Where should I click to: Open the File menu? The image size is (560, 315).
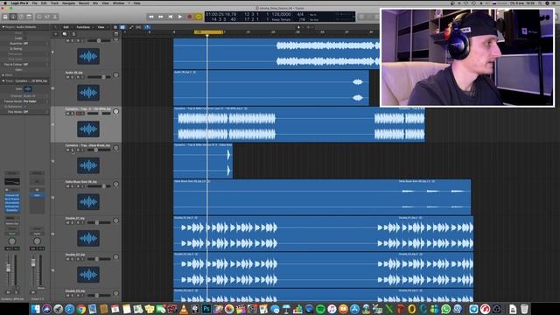tap(35, 3)
